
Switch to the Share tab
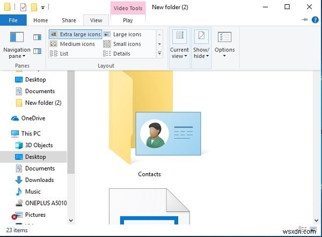click(x=69, y=20)
